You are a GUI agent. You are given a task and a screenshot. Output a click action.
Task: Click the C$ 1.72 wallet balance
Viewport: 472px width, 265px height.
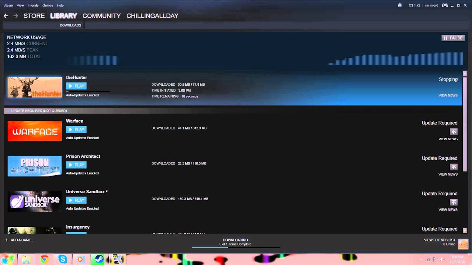click(x=414, y=6)
